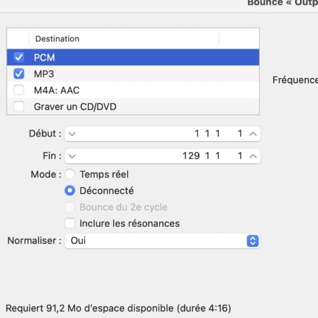
Task: Click the Fin bar value 129
Action: (191, 156)
